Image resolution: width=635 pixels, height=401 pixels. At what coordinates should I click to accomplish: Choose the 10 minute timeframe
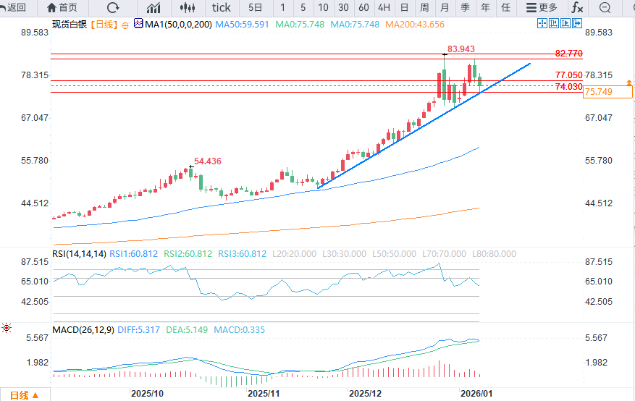[x=323, y=8]
